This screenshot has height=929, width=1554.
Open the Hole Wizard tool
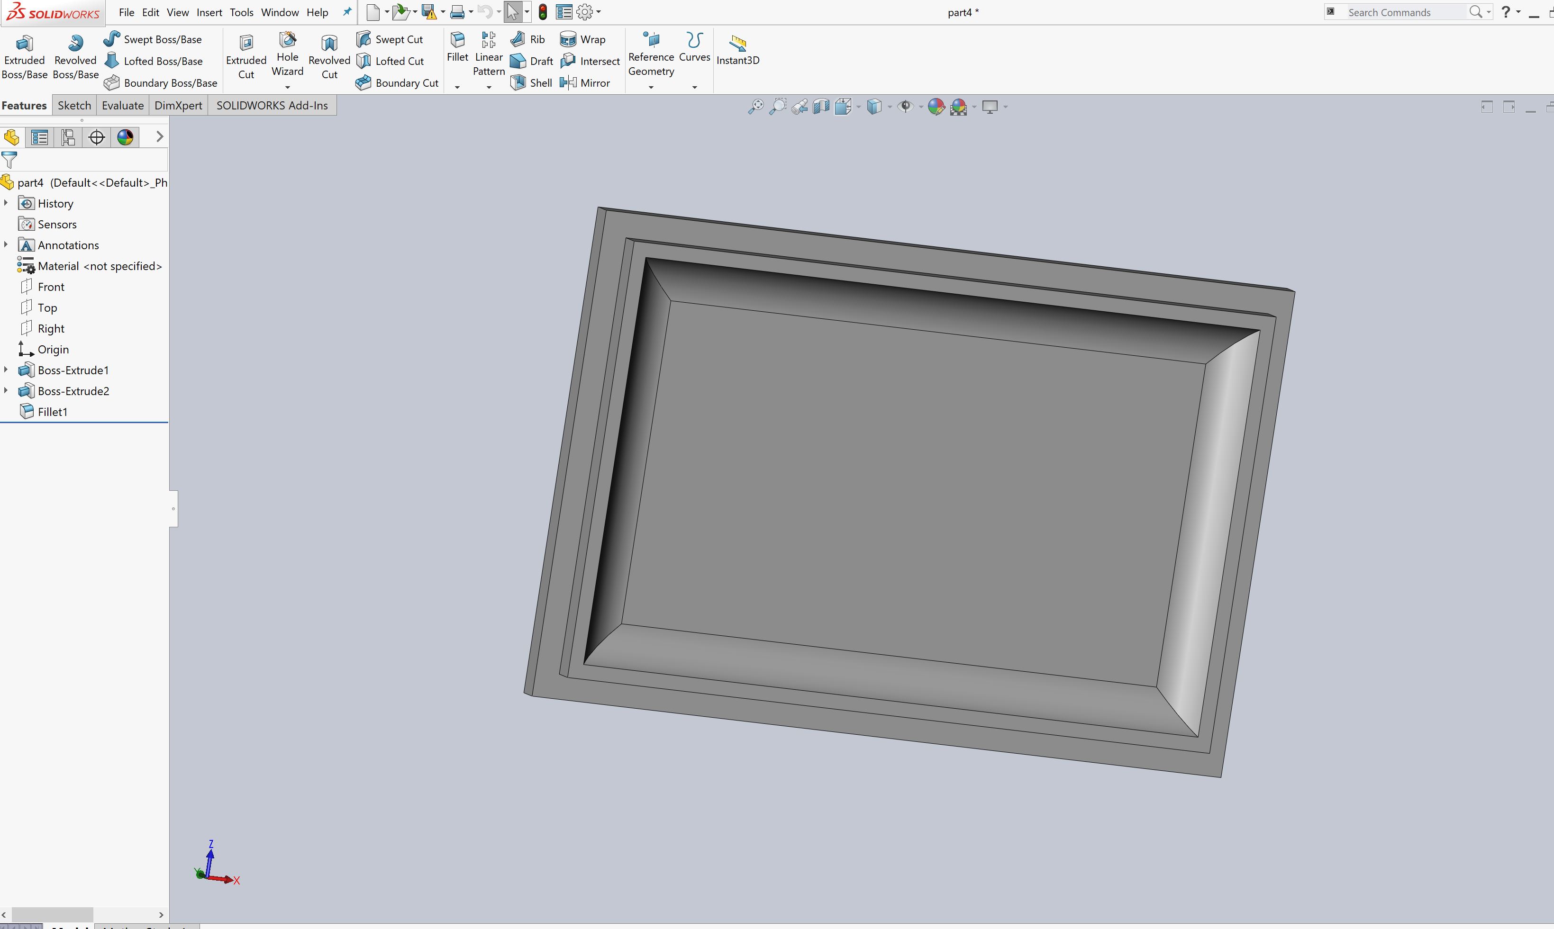[x=287, y=54]
